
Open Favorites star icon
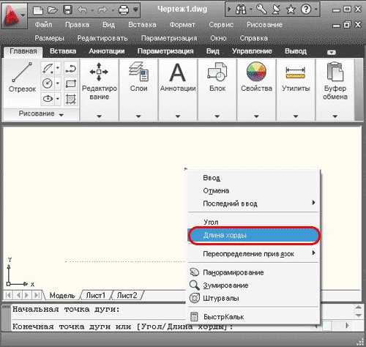click(x=291, y=10)
